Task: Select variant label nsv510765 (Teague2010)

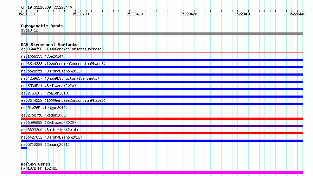Action: 44,108
